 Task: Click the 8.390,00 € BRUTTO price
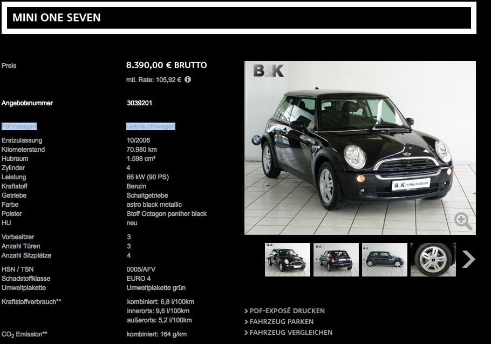[166, 65]
